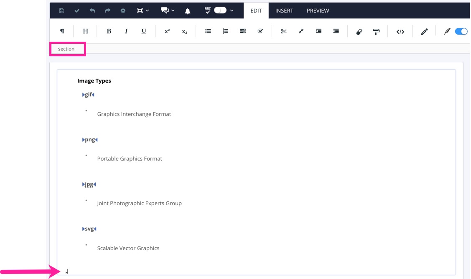Undo the last change
471x279 pixels.
pyautogui.click(x=93, y=10)
